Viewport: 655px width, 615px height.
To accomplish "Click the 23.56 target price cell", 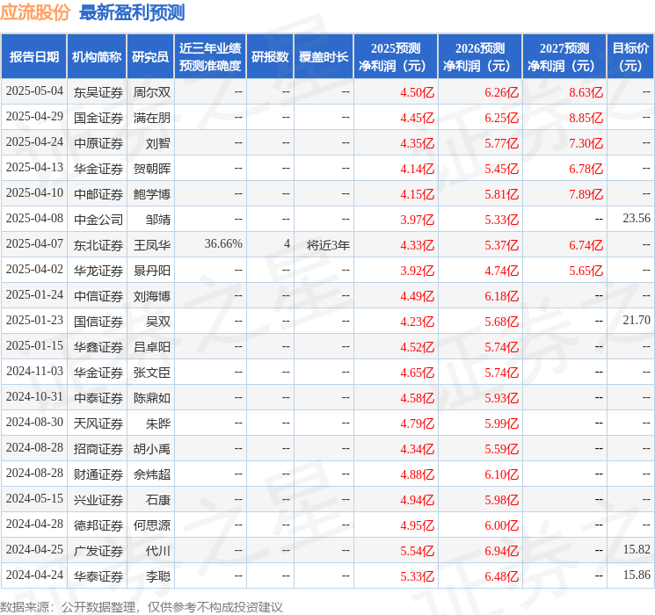I will pyautogui.click(x=636, y=219).
